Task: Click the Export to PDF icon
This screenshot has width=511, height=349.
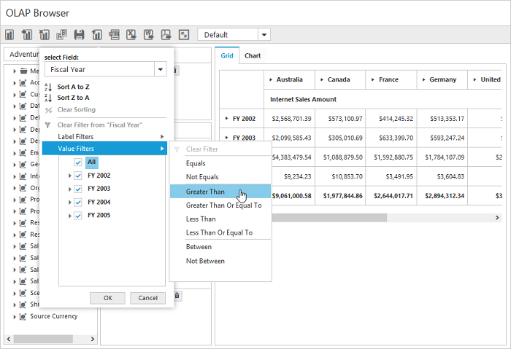Action: [x=166, y=35]
